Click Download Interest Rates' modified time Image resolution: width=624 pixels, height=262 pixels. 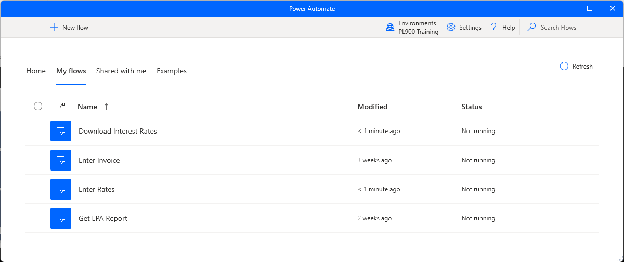(379, 131)
